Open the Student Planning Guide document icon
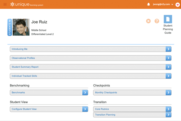 tap(168, 19)
